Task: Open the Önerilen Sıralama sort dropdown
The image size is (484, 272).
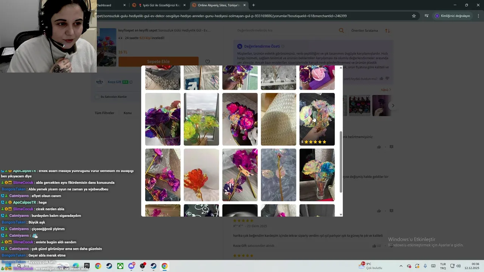Action: pos(365,31)
